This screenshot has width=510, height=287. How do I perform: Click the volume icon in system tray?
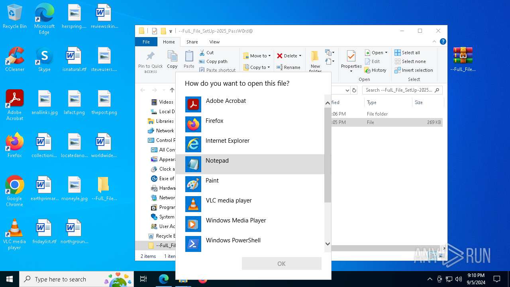[x=459, y=279]
